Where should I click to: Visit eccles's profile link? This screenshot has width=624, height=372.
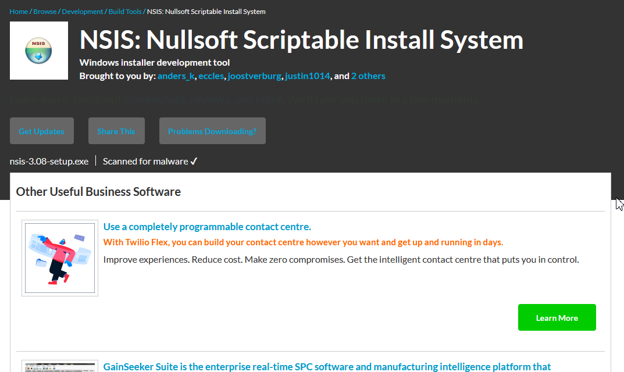point(211,76)
